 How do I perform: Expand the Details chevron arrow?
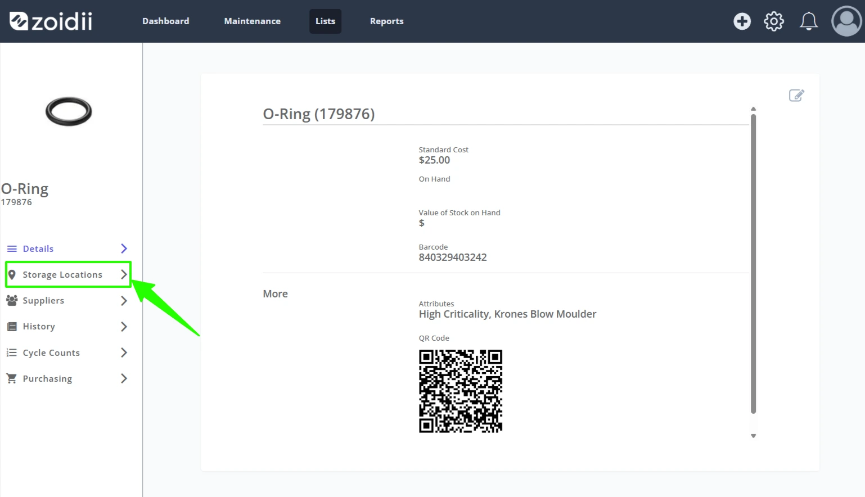click(x=124, y=248)
